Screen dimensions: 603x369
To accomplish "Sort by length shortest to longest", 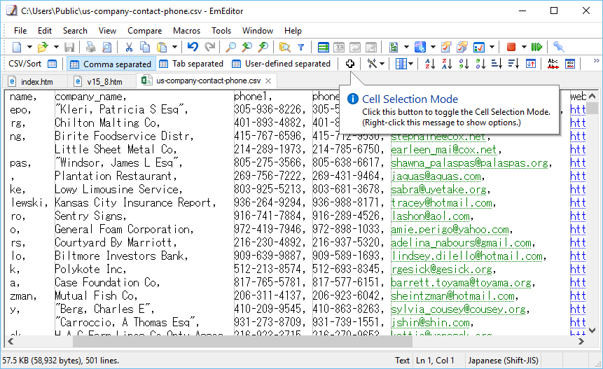I will pos(497,64).
